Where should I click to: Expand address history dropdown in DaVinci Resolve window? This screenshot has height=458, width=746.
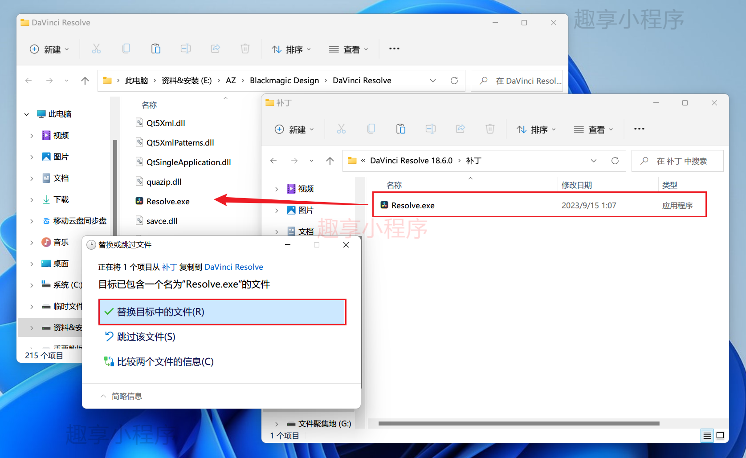tap(433, 81)
